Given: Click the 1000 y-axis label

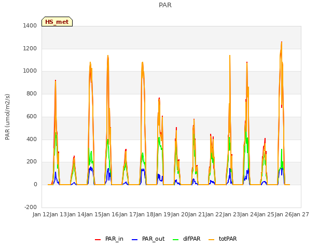Looking at the screenshot, I should pos(30,71).
